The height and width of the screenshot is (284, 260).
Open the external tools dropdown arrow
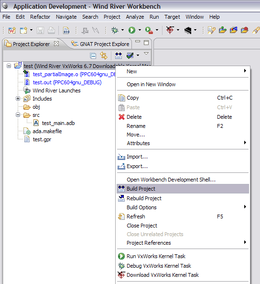point(157,30)
